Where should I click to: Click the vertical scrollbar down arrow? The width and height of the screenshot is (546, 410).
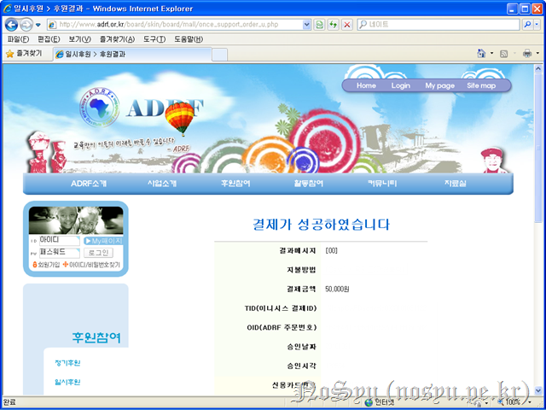click(x=539, y=389)
